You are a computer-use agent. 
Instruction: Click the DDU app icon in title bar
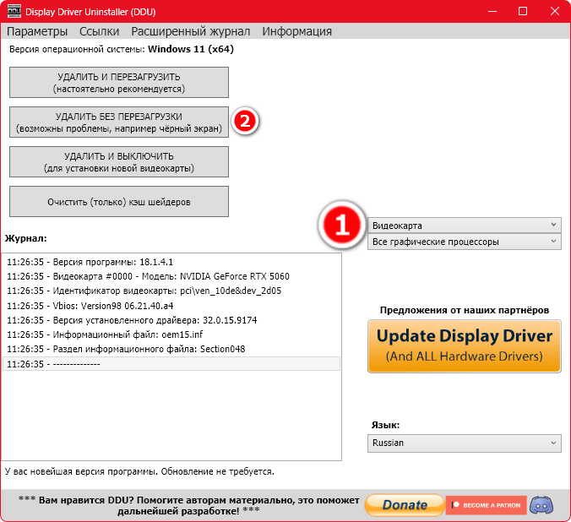13,12
